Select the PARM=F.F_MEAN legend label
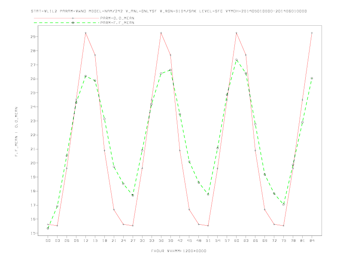Screen dimensions: 340x262 pos(117,23)
